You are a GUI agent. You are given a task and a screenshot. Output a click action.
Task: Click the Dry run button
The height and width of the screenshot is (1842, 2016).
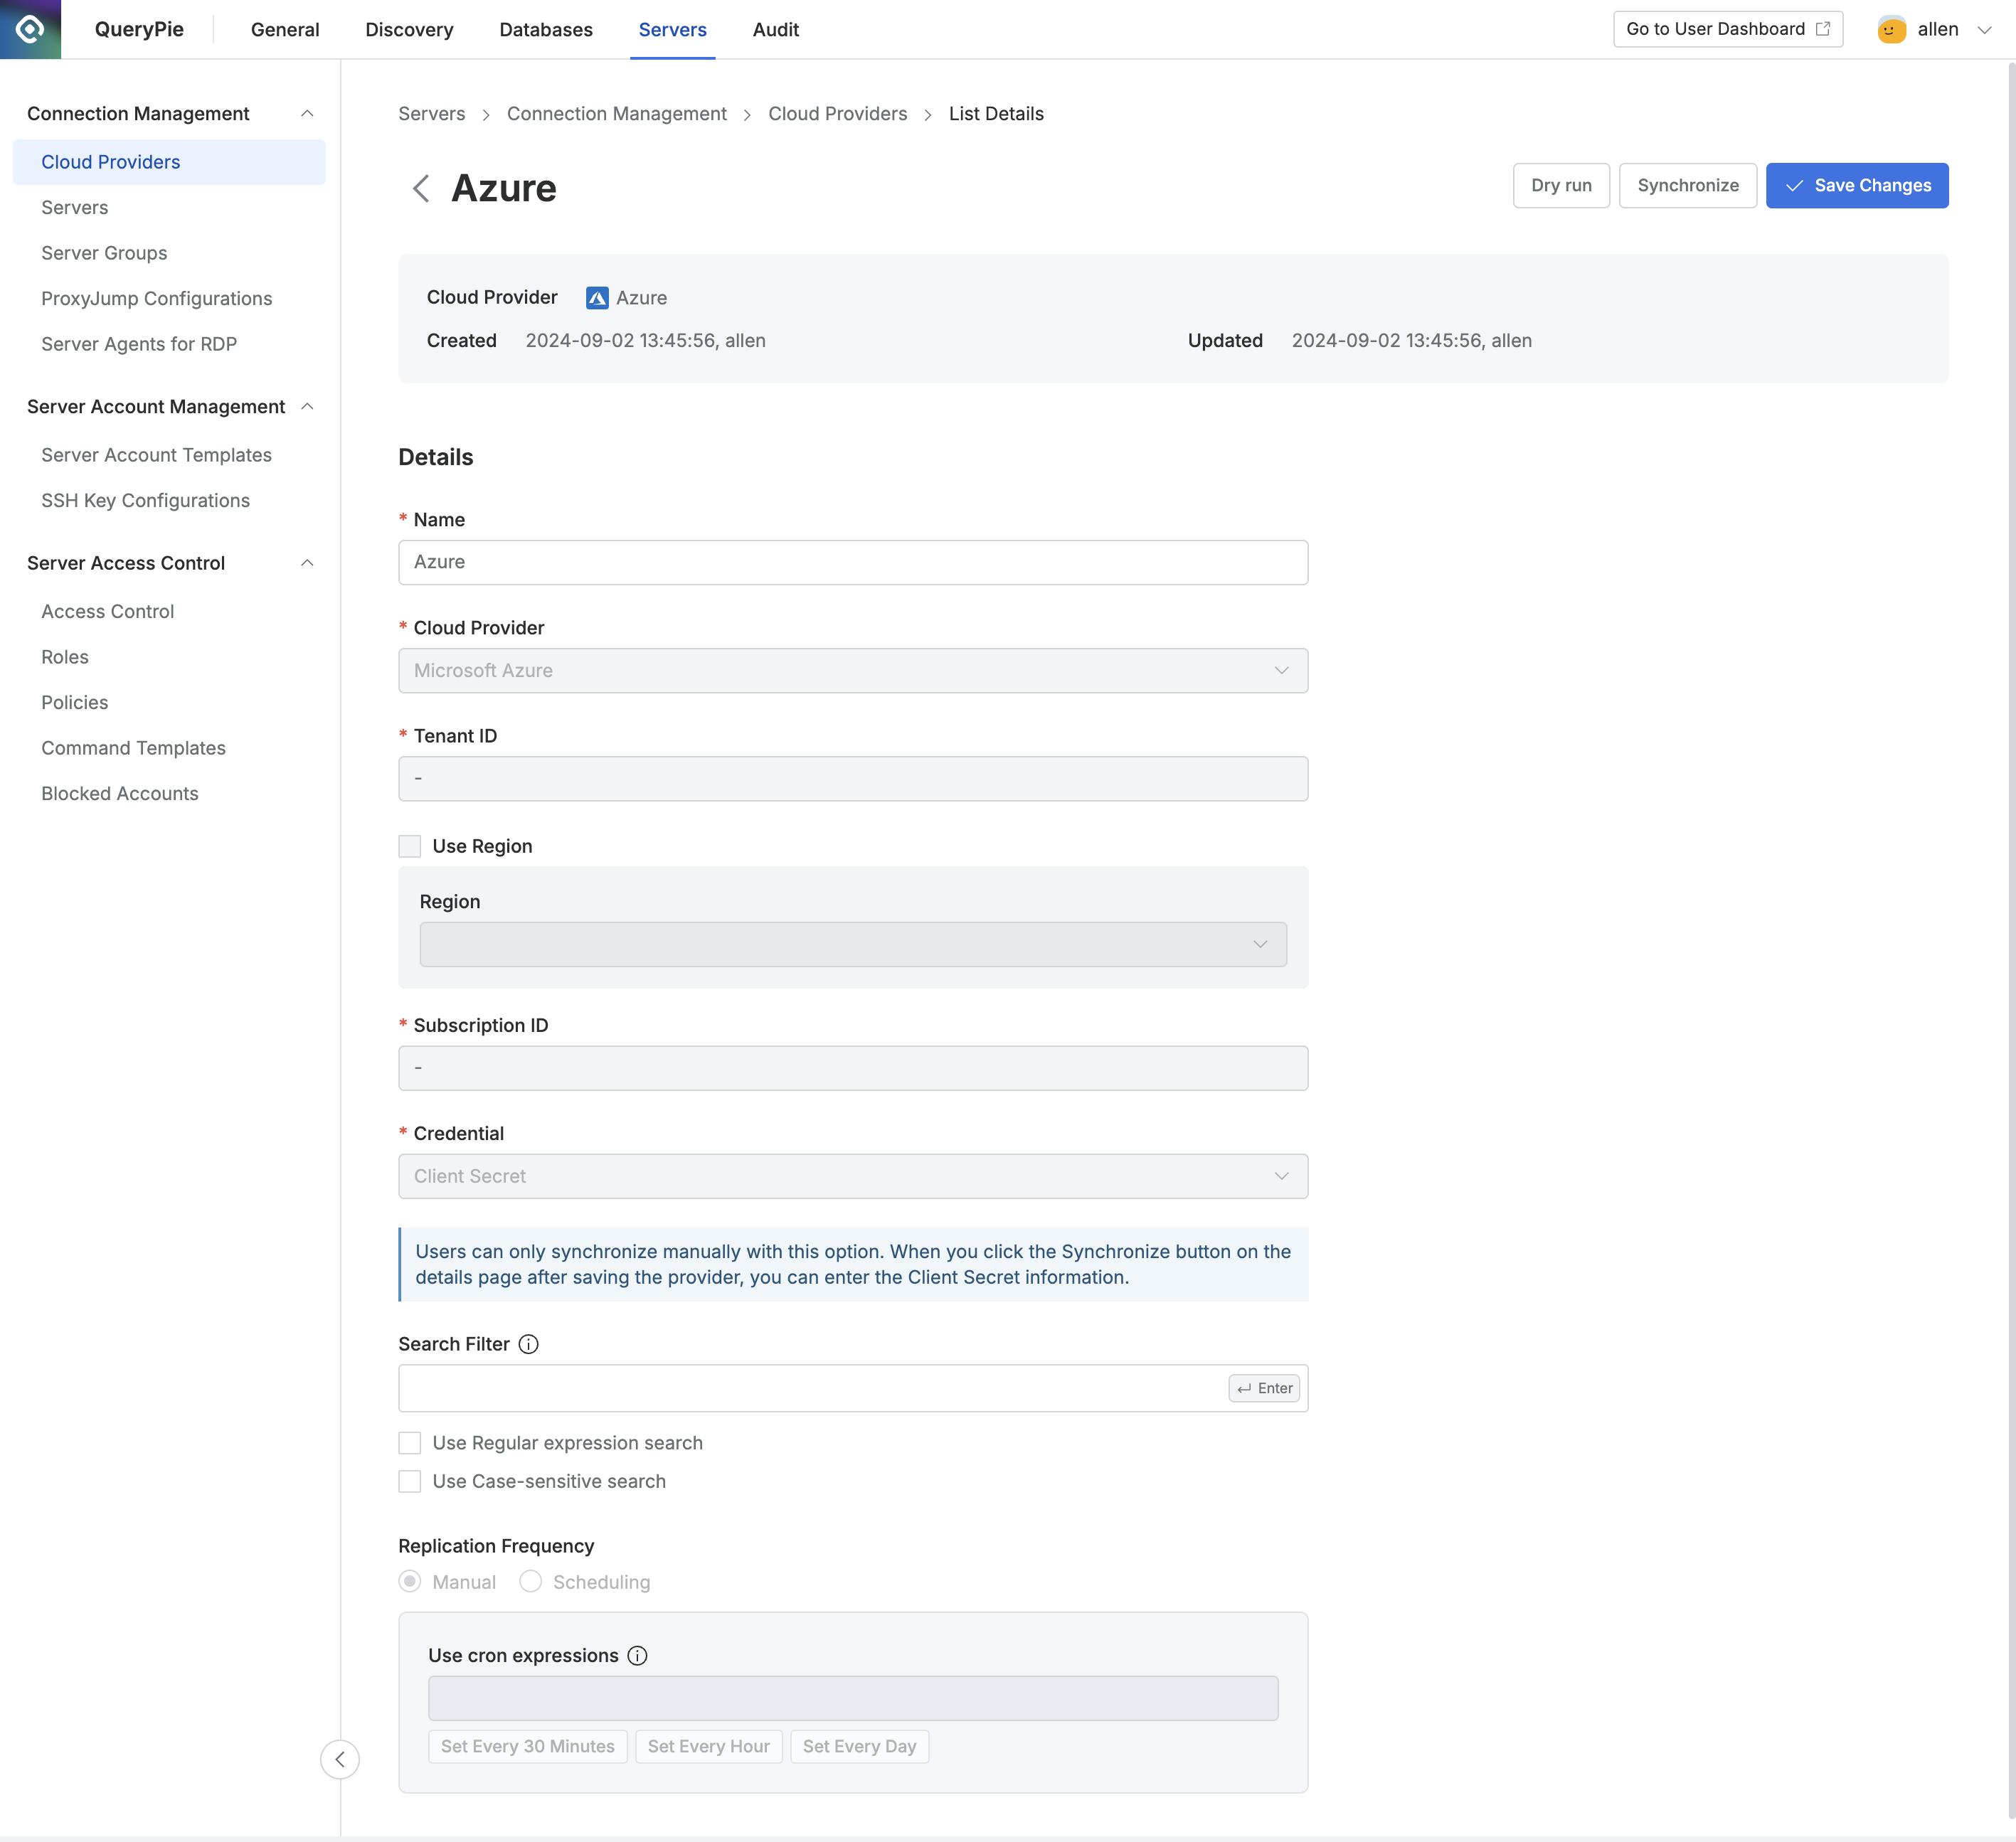coord(1560,186)
